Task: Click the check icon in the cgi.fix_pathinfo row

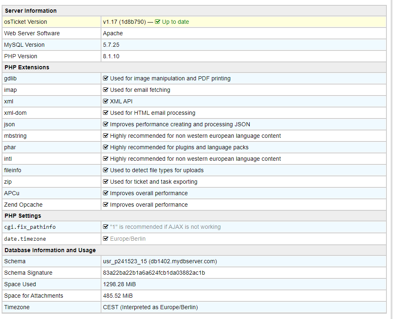Action: (x=106, y=227)
